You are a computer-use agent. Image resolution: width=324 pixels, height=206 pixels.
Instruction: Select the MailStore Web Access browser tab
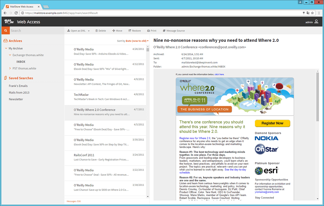point(21,7)
